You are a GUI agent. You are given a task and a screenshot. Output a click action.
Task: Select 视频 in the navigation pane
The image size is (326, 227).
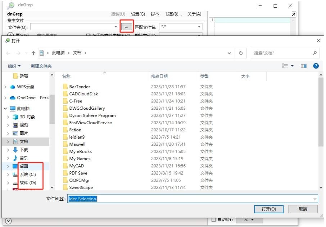23,125
